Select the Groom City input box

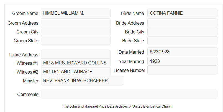coord(76,32)
